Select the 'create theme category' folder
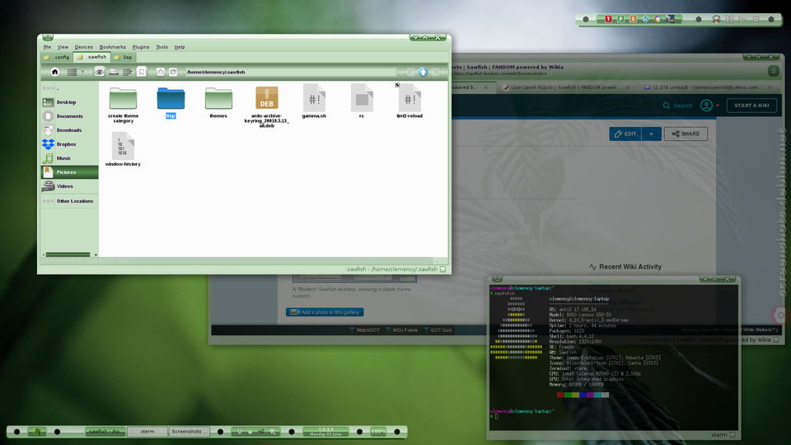 click(123, 105)
